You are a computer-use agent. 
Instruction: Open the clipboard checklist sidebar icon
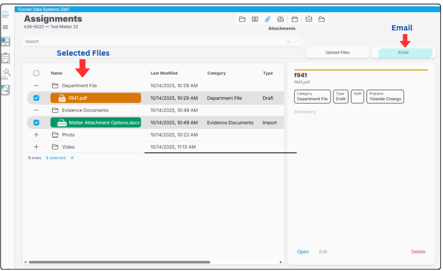pos(5,58)
